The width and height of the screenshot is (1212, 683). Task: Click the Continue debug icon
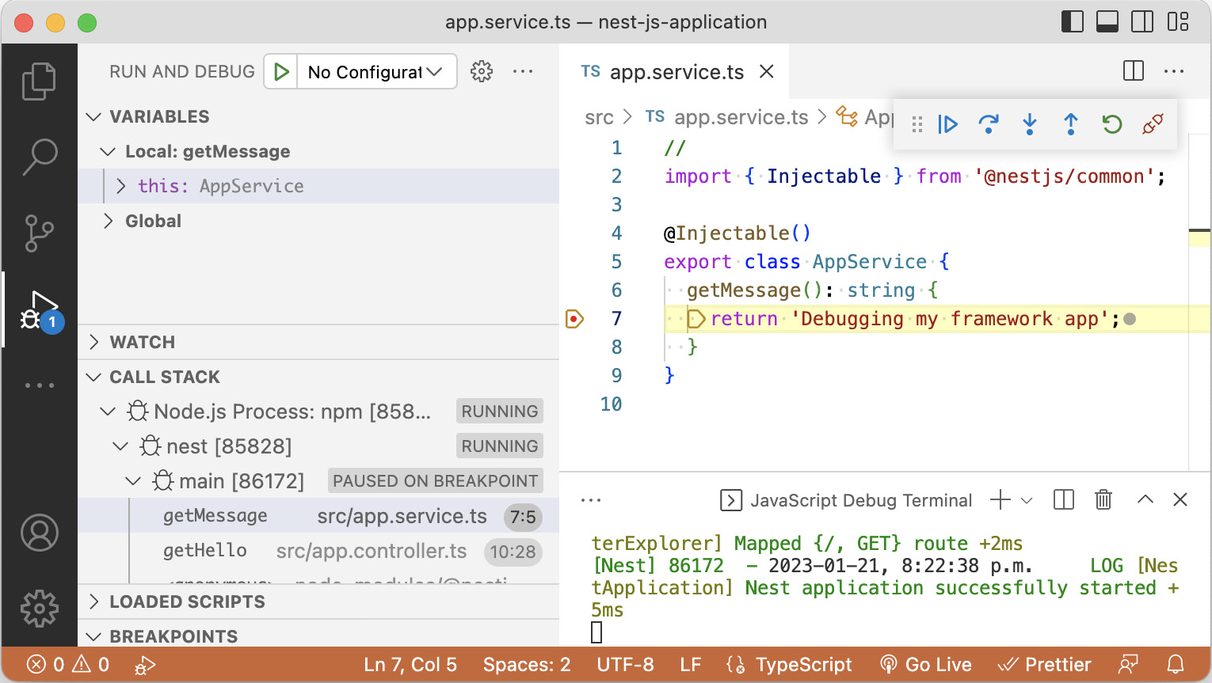947,124
